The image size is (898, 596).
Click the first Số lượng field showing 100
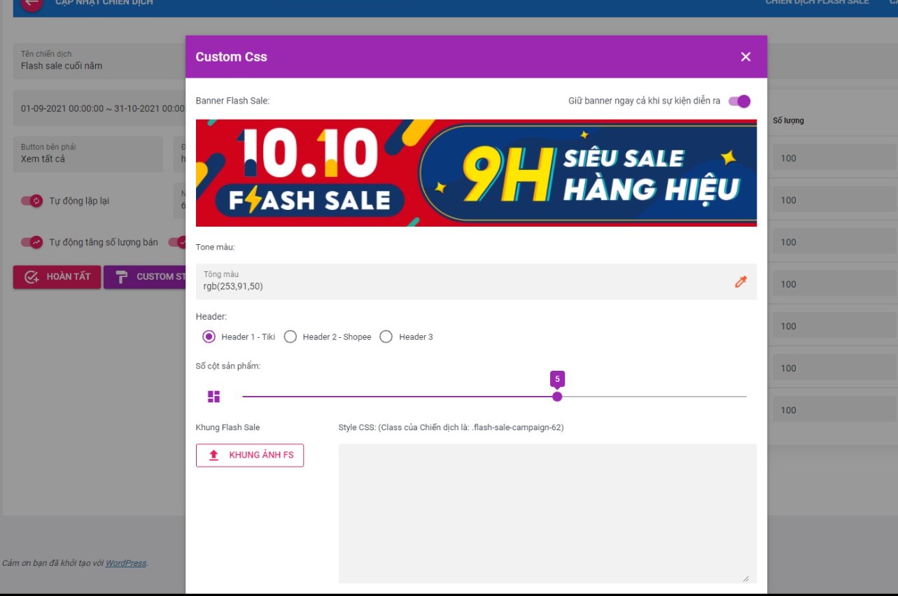tap(835, 158)
